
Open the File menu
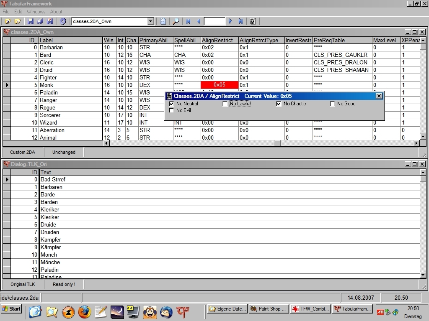[x=6, y=12]
